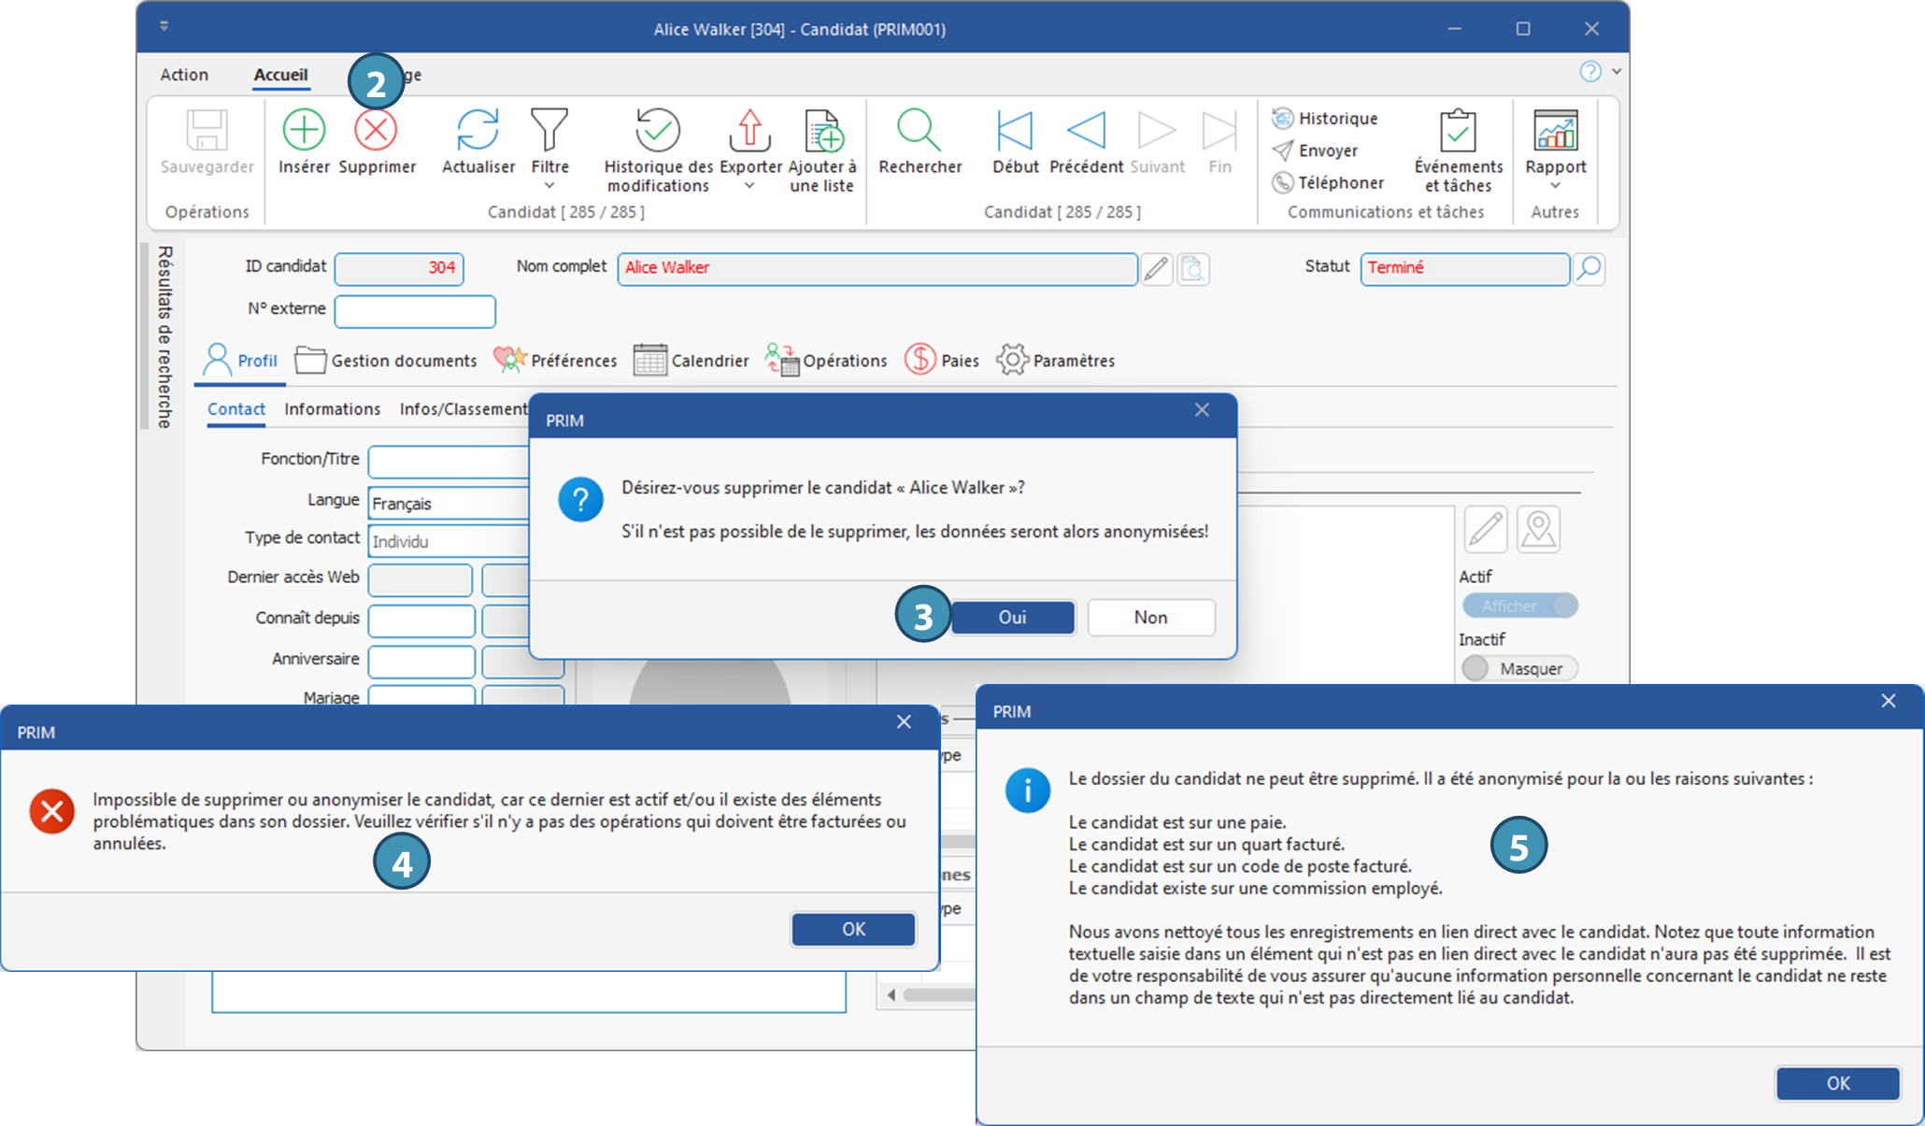
Task: Click the Actualiser refresh icon
Action: 478,130
